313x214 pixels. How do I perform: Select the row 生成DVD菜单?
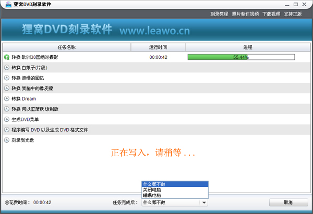coord(156,119)
